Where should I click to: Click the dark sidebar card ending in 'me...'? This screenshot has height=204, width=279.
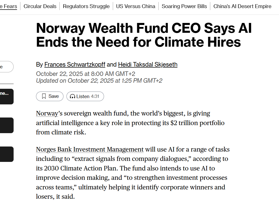(x=7, y=97)
